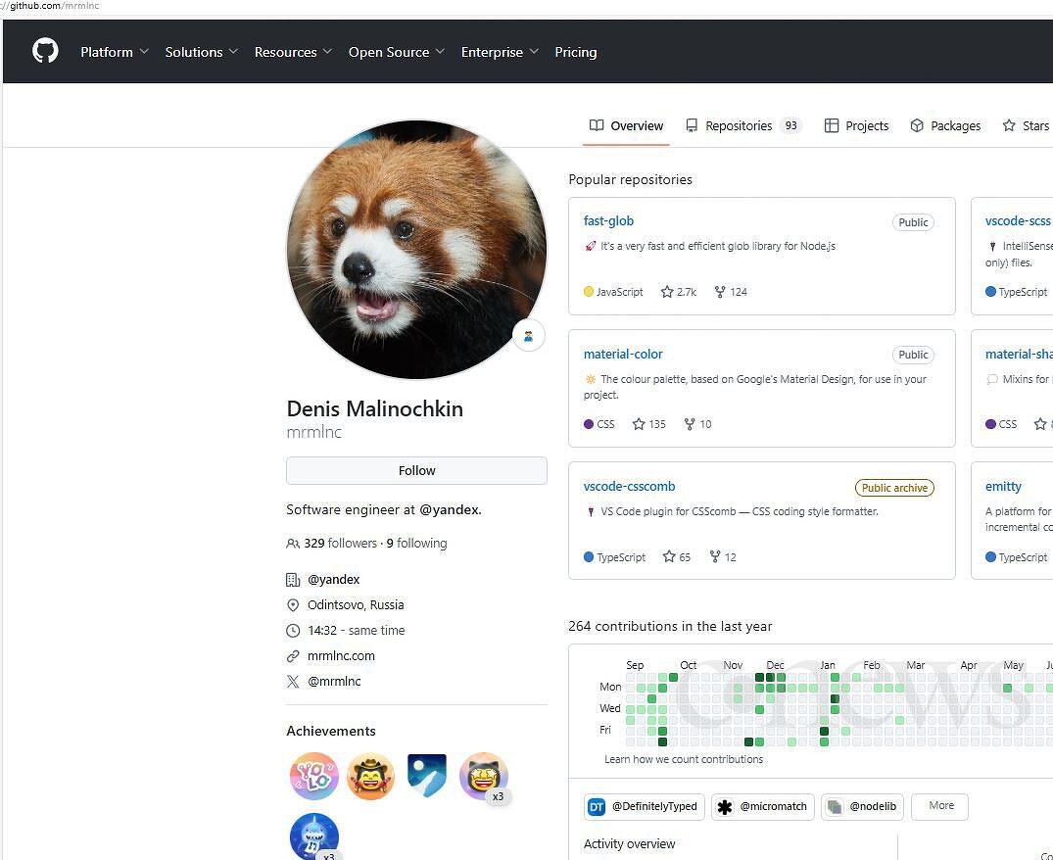Open the Achievements section heading
The height and width of the screenshot is (860, 1053).
[x=331, y=731]
